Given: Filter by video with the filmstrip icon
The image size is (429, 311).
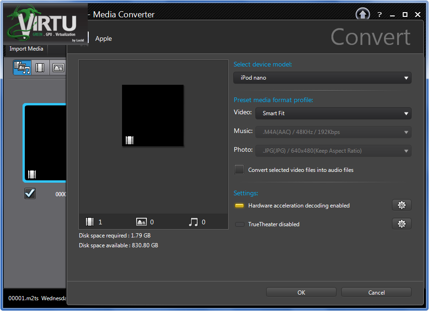Looking at the screenshot, I should [x=40, y=67].
